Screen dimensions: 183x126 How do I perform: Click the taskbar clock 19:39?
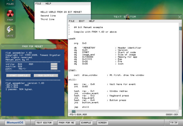click(174, 123)
